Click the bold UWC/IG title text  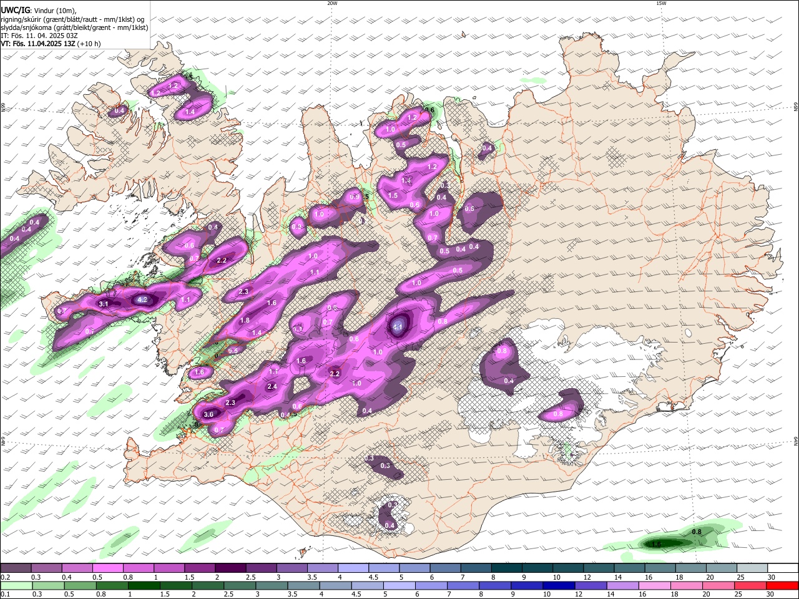[x=14, y=10]
